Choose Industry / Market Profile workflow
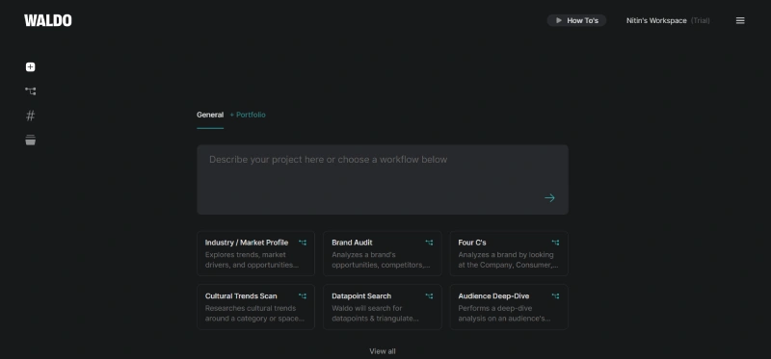This screenshot has height=359, width=771. [255, 253]
